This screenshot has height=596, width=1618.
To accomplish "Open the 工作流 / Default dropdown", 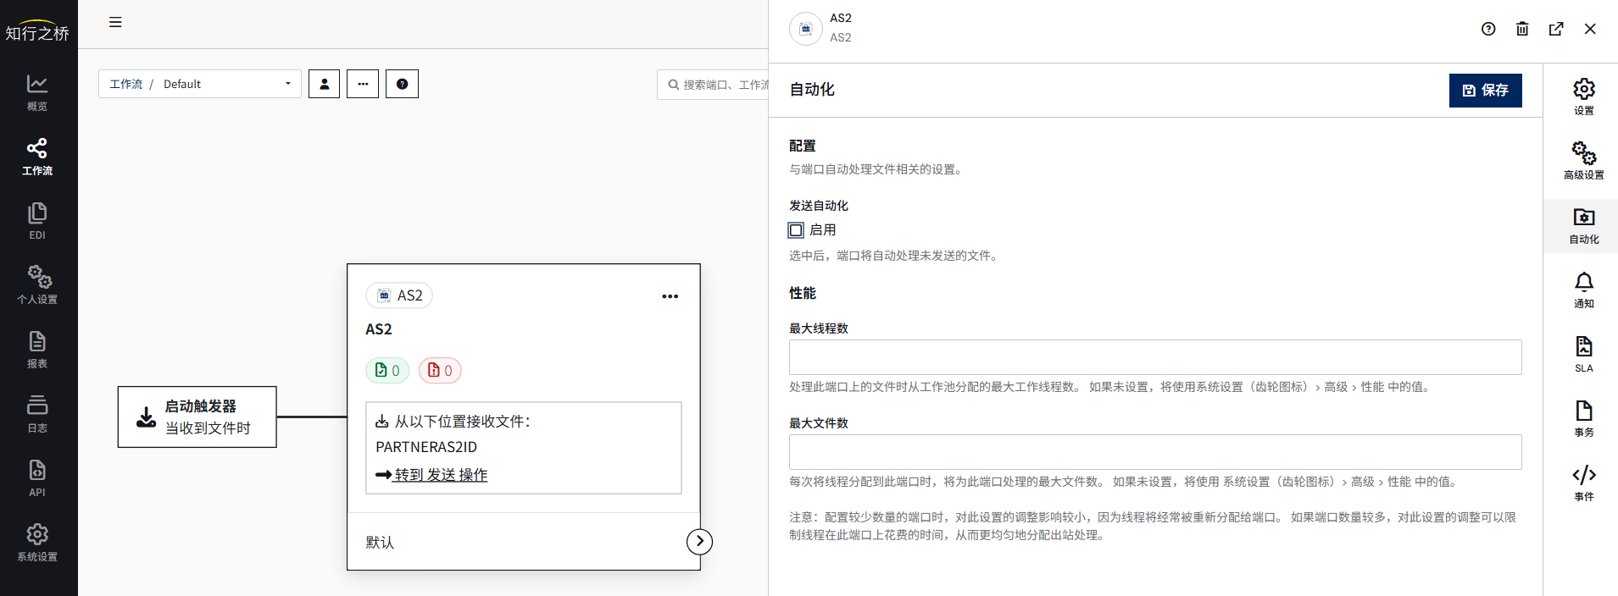I will (x=200, y=84).
